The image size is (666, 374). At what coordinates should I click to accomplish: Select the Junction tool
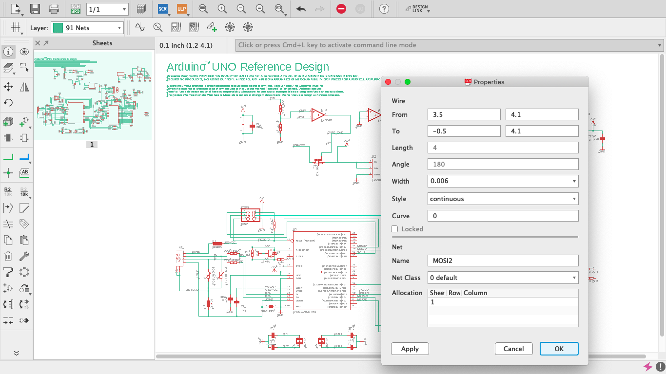pos(8,172)
